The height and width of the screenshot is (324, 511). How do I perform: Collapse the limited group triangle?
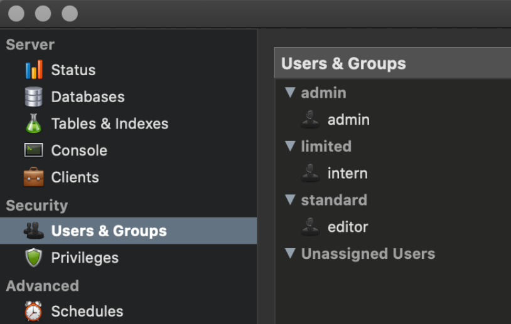pos(290,146)
